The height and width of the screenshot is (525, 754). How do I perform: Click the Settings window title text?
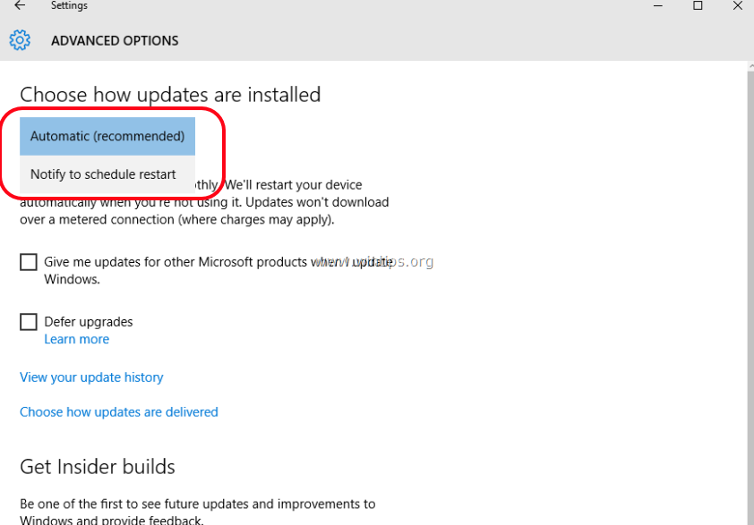coord(69,6)
